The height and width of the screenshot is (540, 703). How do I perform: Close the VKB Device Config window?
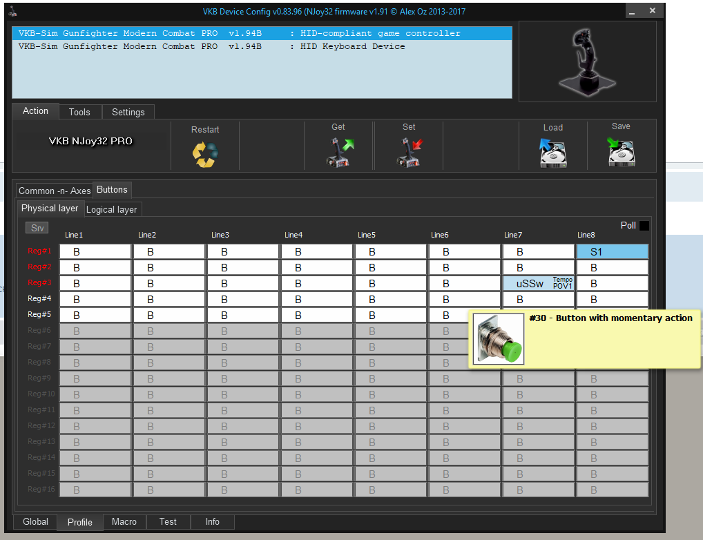click(x=653, y=10)
